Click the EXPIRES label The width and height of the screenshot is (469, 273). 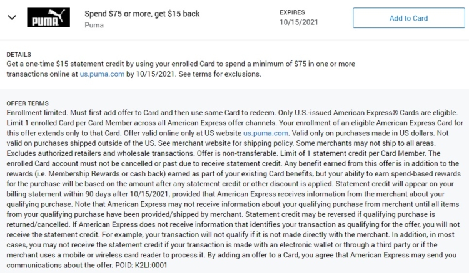coord(292,12)
